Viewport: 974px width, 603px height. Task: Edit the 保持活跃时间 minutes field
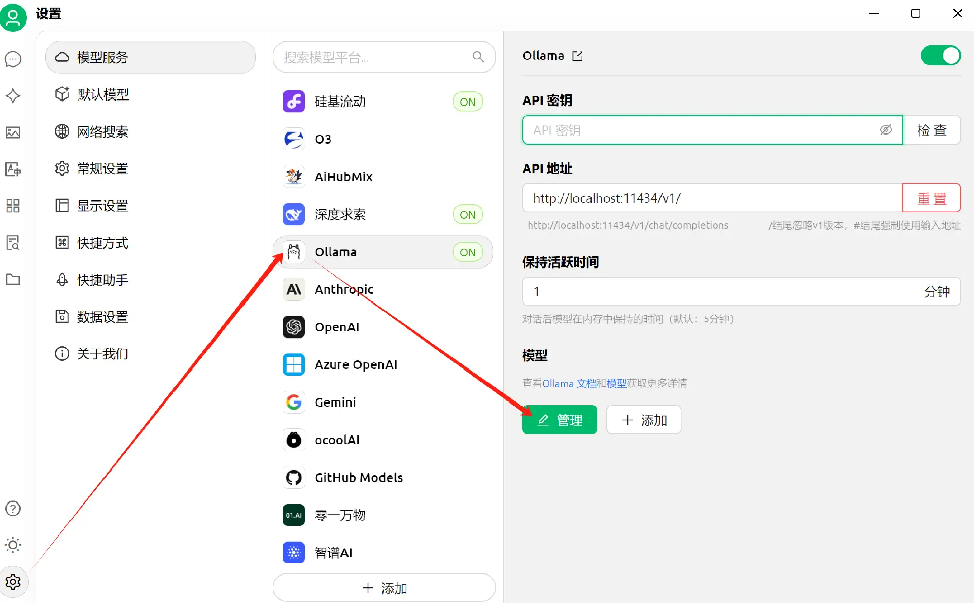pyautogui.click(x=741, y=291)
